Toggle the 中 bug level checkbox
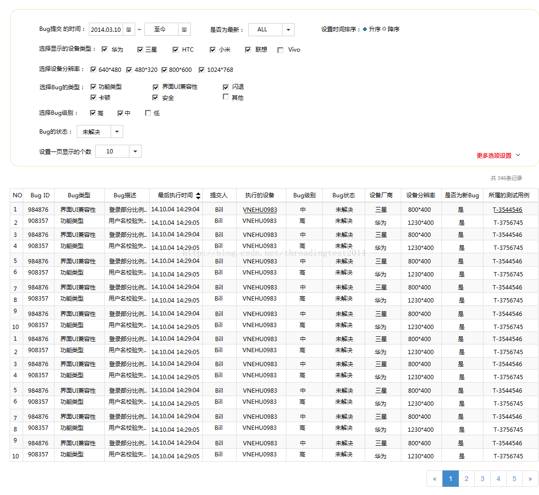539x495 pixels. point(120,113)
